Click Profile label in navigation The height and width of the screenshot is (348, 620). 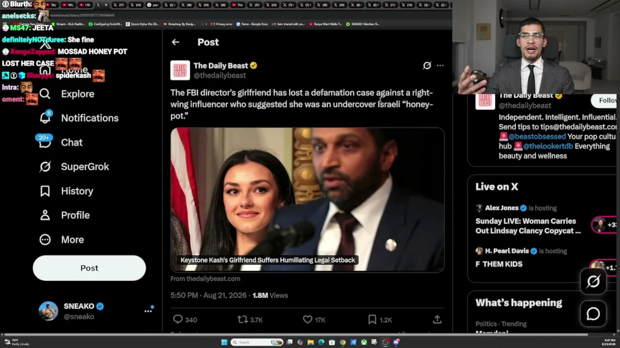click(75, 215)
